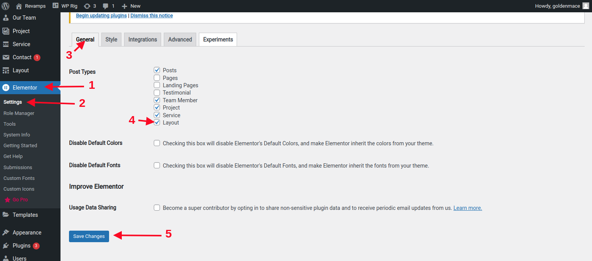Click the Improve Elementor heading

[96, 186]
